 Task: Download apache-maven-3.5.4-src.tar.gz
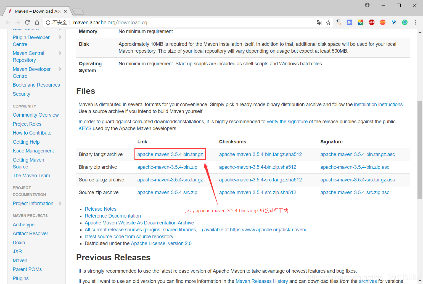170,180
